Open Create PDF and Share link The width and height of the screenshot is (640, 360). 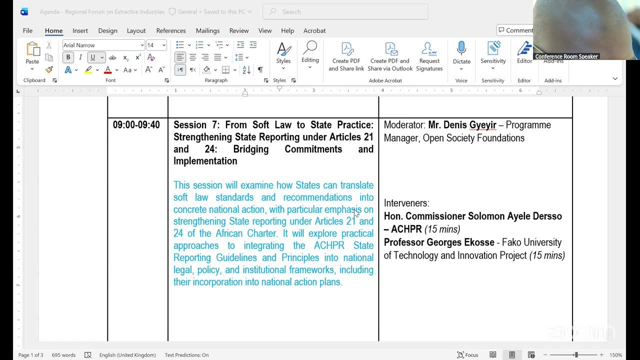(x=346, y=56)
